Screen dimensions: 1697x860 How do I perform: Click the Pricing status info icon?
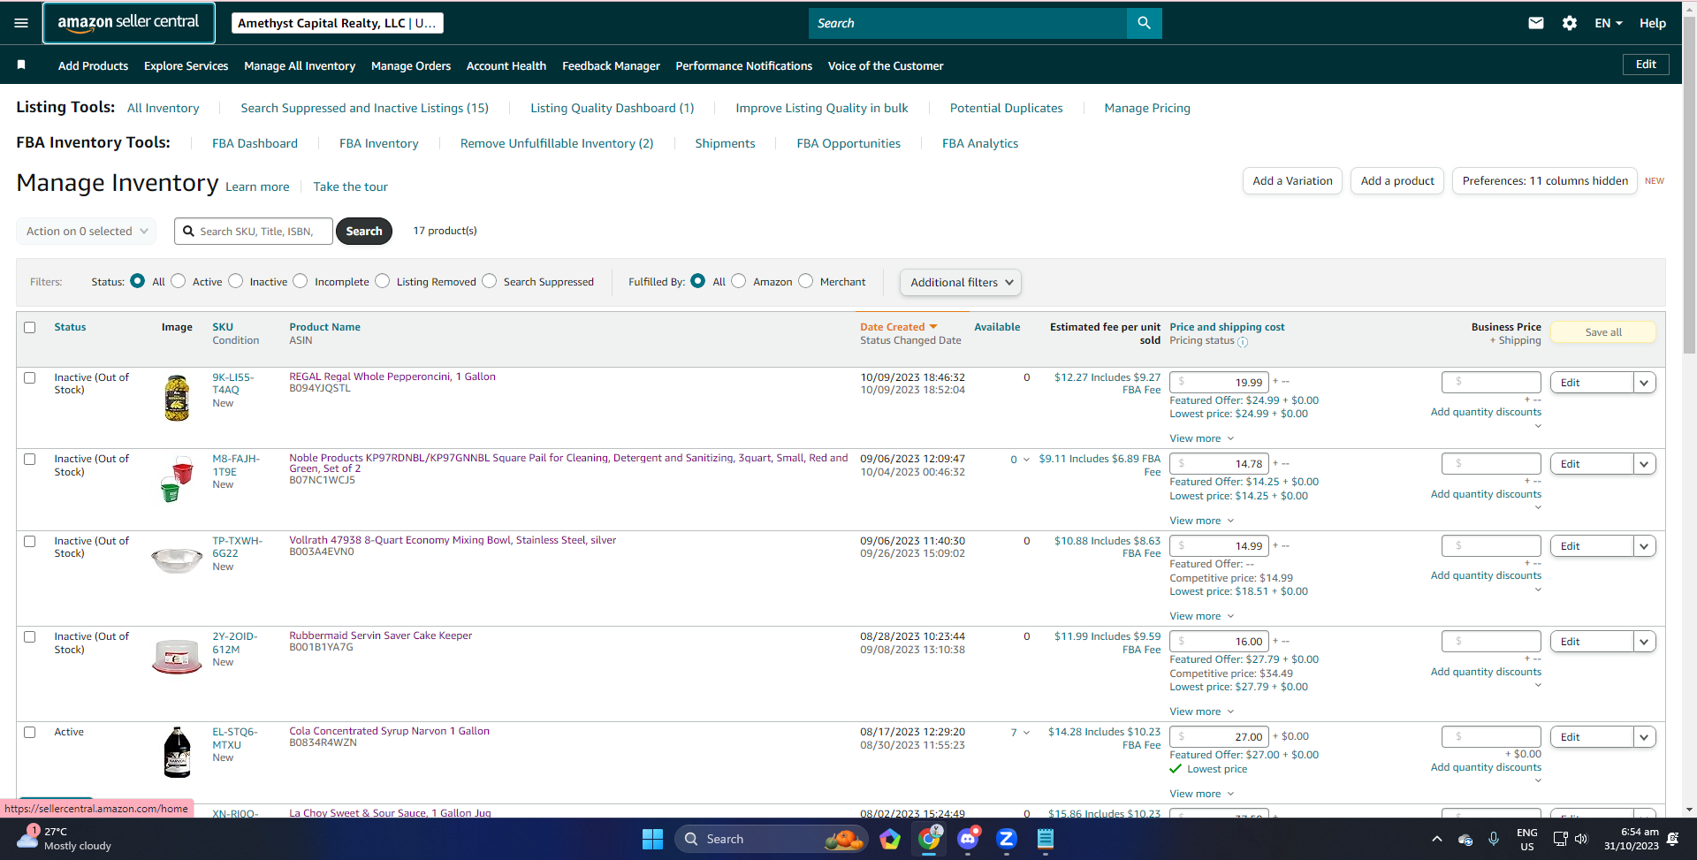click(x=1243, y=342)
